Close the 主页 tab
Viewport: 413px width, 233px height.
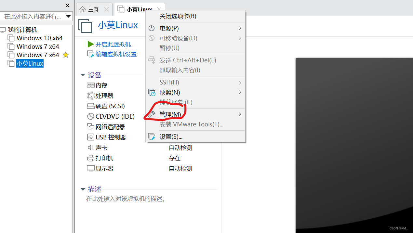point(106,9)
